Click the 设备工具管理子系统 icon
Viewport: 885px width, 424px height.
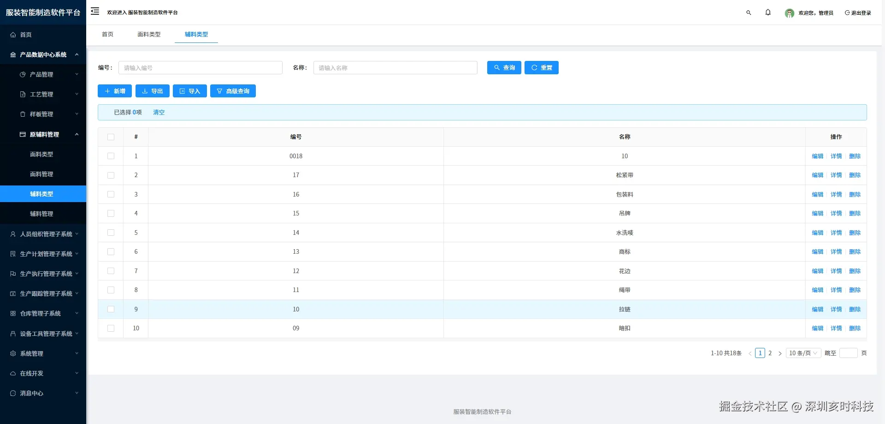coord(13,334)
